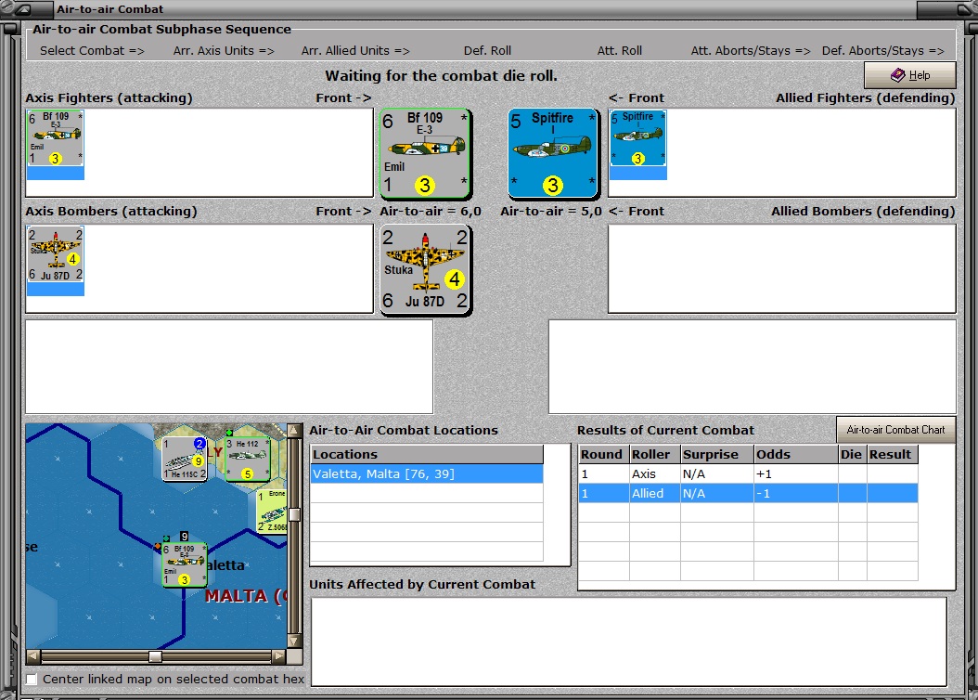978x700 pixels.
Task: Click the -1 odds cell in the Allied row
Action: [796, 494]
